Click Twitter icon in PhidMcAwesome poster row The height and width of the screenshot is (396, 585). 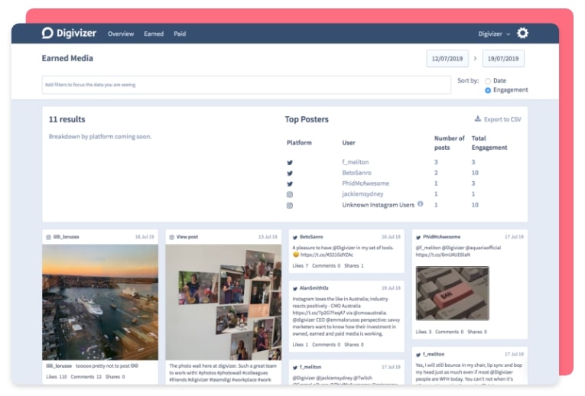point(290,183)
